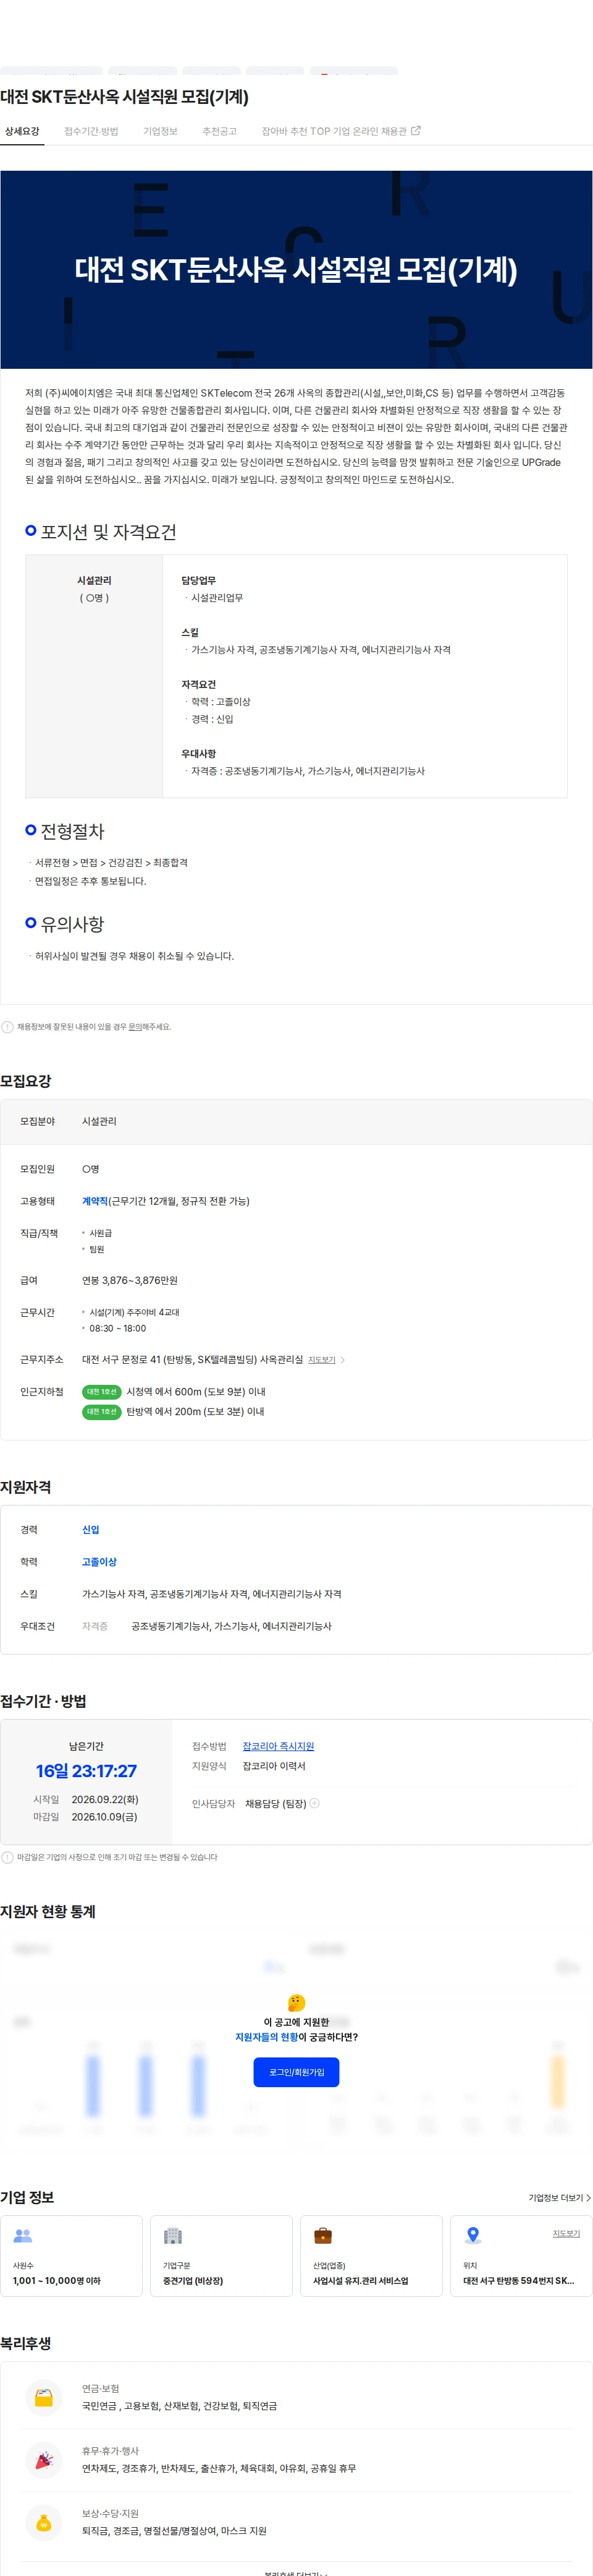
Task: Click the blue recruitment banner image
Action: click(296, 269)
